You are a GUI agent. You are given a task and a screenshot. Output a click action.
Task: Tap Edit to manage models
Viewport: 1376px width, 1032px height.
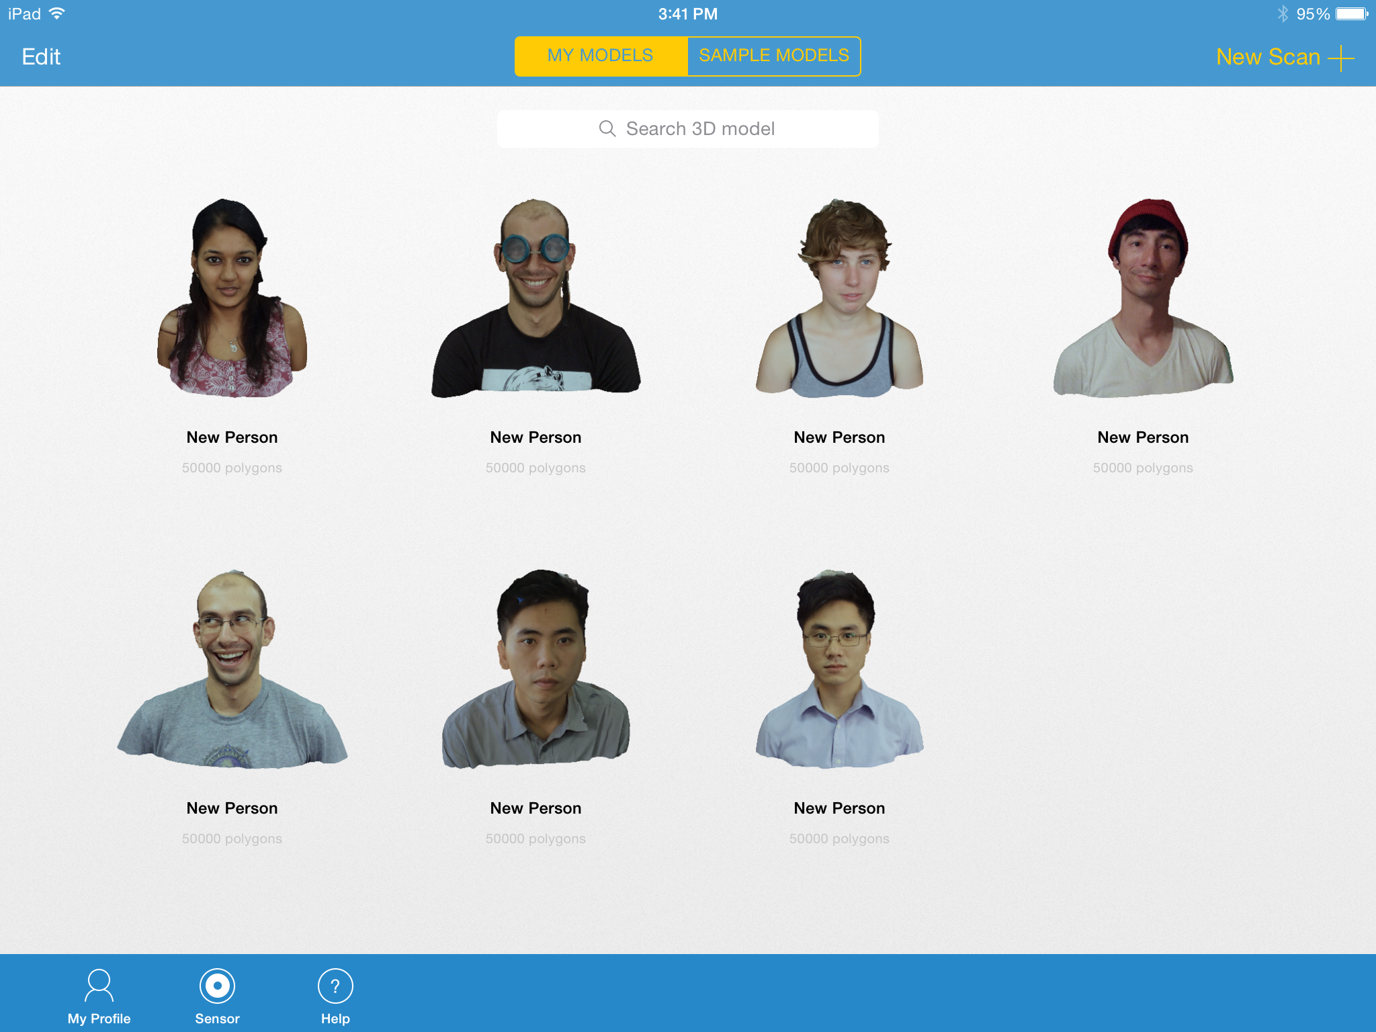pos(40,57)
